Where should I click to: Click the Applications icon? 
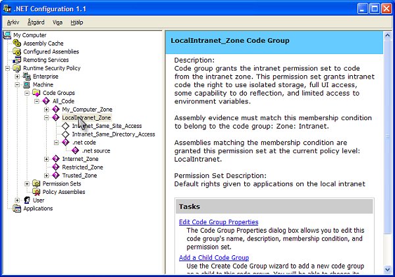(x=17, y=208)
